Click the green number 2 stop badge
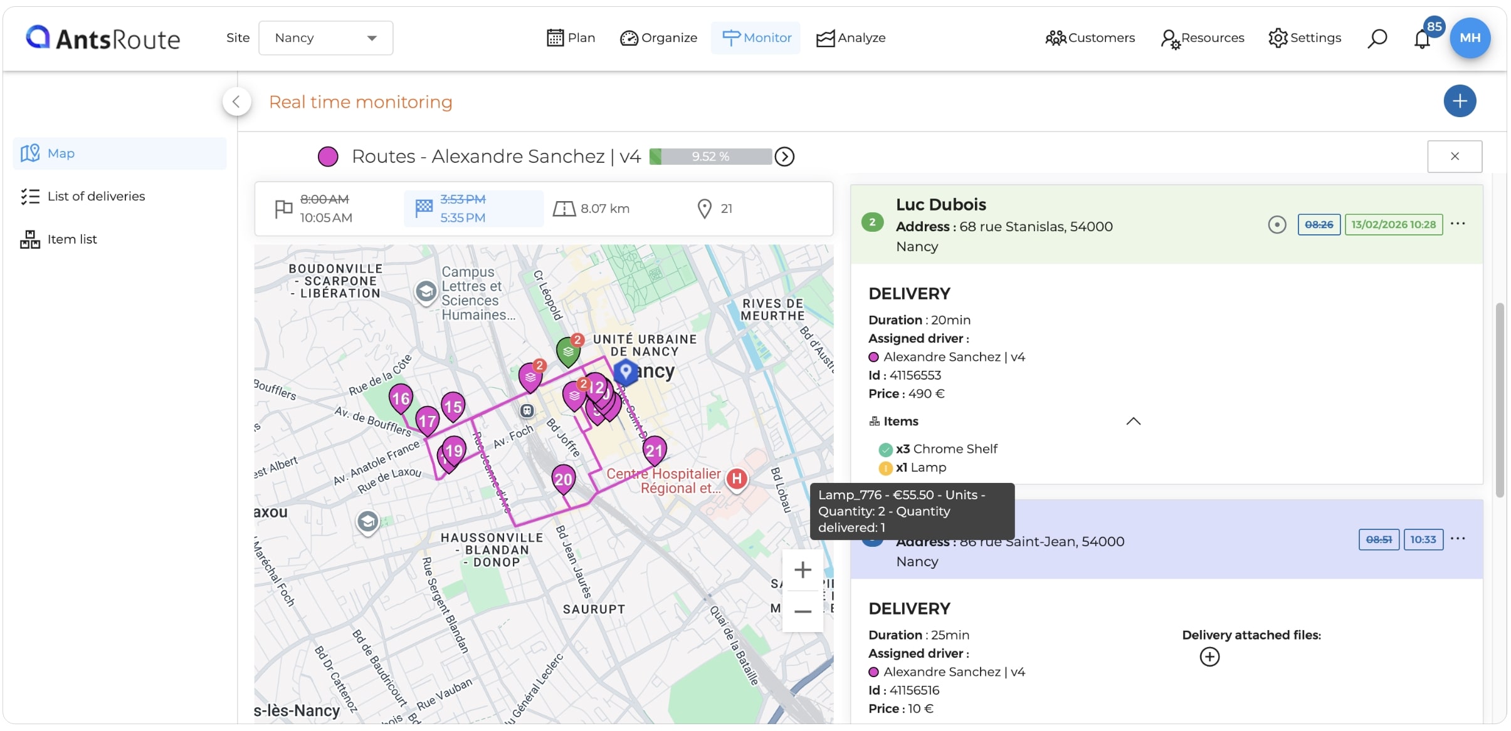 tap(872, 222)
